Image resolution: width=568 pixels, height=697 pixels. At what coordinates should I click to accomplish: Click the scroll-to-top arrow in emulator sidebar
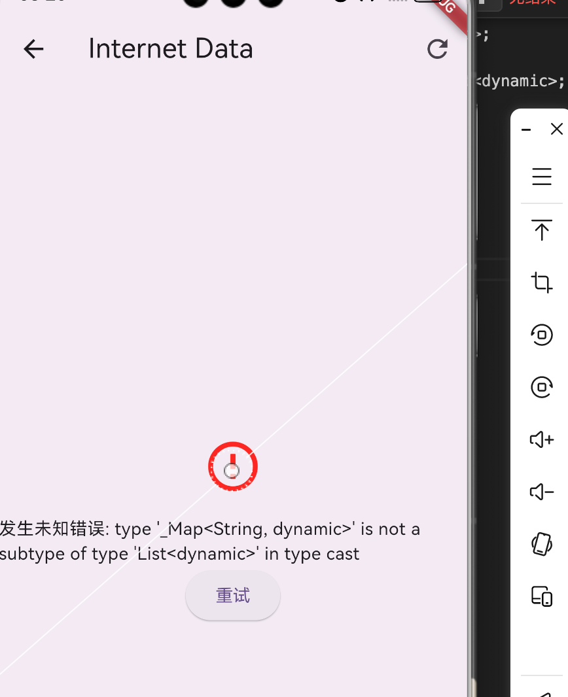tap(541, 231)
